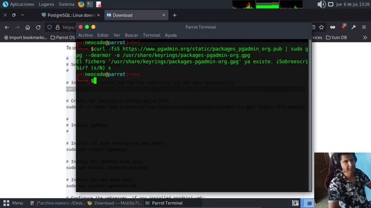Open the text editor panel launcher icon
This screenshot has width=371, height=208.
coord(99,4)
